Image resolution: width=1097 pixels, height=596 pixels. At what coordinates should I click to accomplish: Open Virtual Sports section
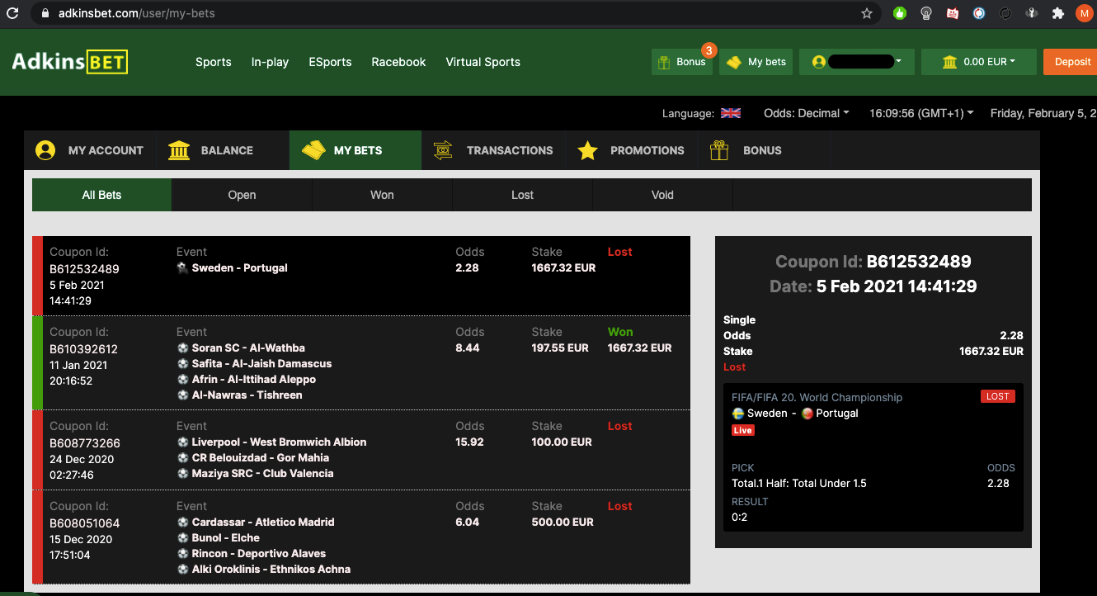[483, 62]
